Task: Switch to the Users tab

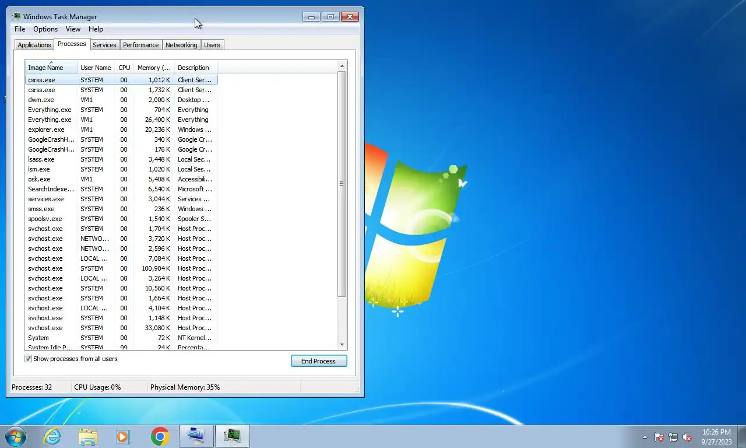Action: pos(212,45)
